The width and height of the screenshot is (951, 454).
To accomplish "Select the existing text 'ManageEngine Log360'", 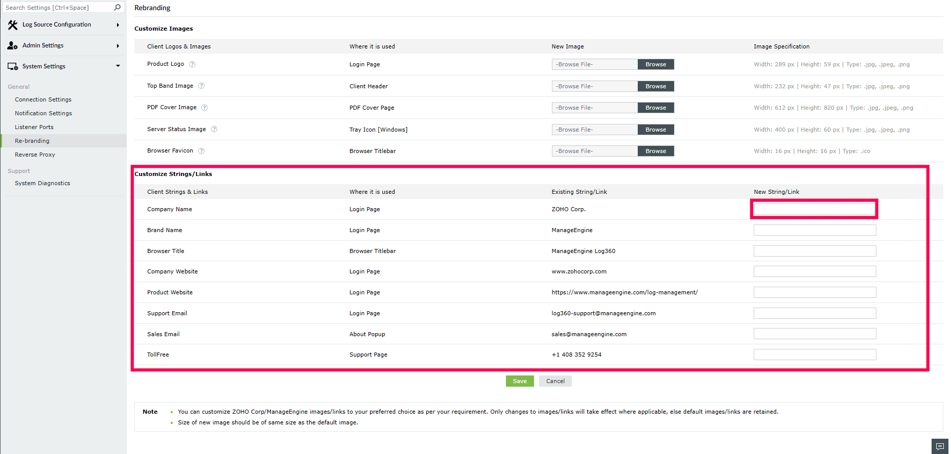I will 584,251.
